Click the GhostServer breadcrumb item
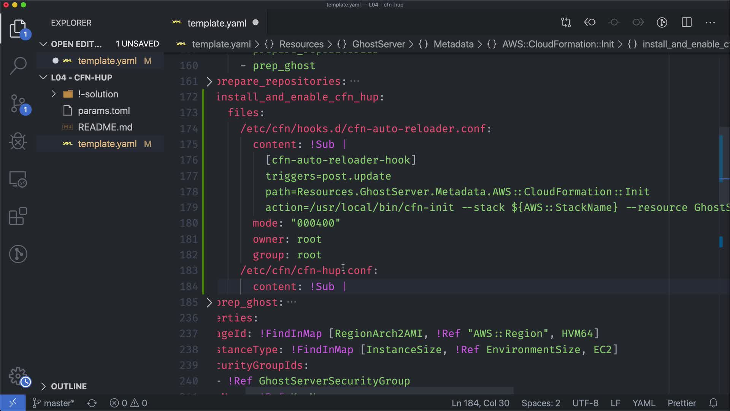This screenshot has height=411, width=730. (x=378, y=44)
